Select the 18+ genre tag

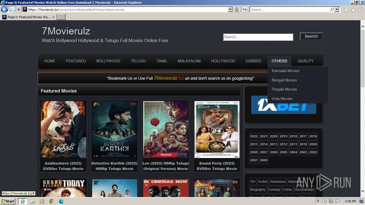253,182
